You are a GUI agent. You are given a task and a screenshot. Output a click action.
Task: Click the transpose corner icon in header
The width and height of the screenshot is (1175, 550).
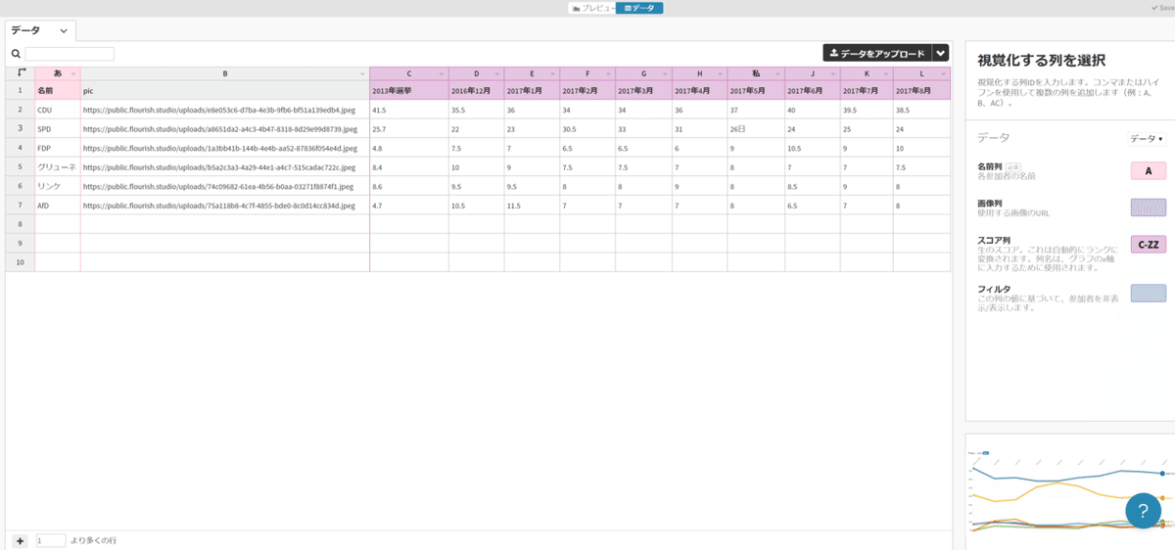[21, 72]
